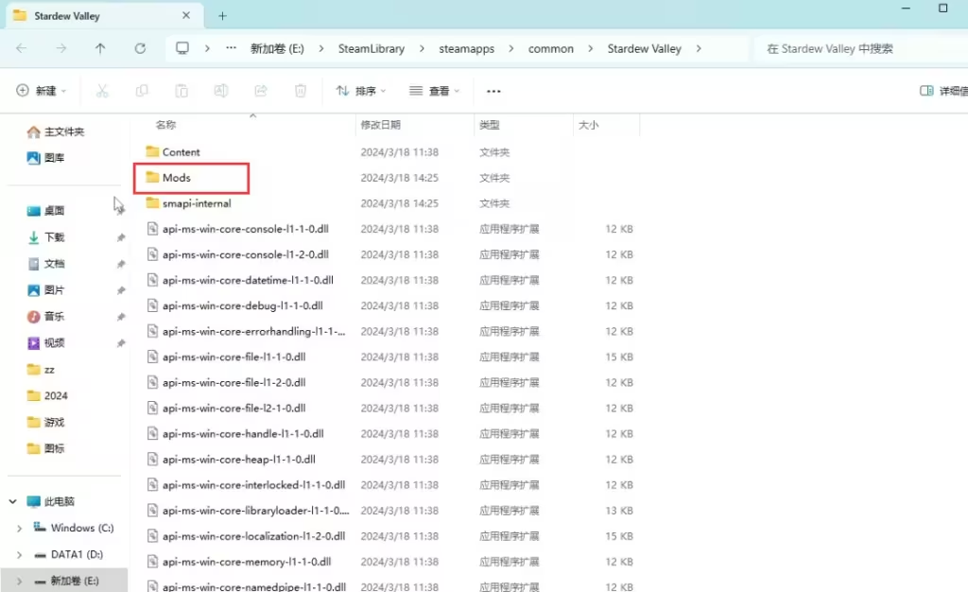Open the 排序 (Sort) dropdown
The width and height of the screenshot is (968, 592).
coord(361,92)
